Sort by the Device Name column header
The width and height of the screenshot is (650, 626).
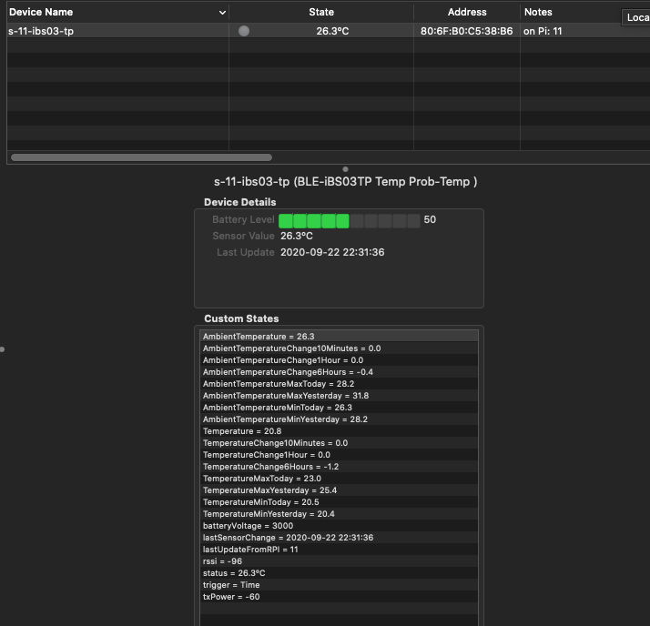[117, 12]
